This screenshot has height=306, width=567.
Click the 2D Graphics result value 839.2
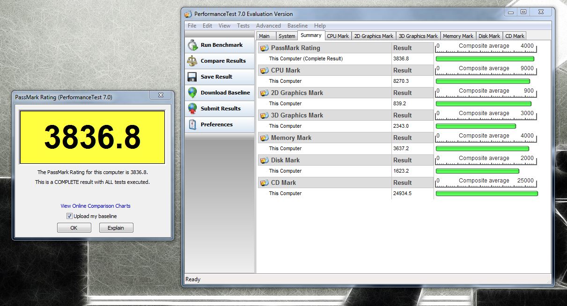tap(399, 103)
